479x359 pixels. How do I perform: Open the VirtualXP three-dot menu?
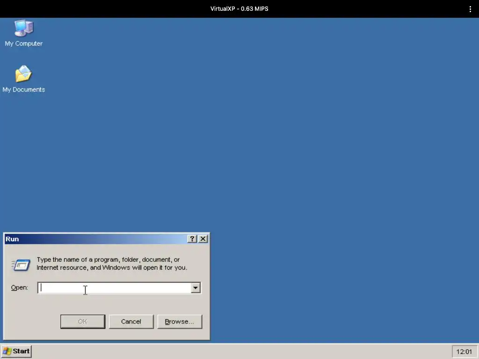(x=470, y=9)
